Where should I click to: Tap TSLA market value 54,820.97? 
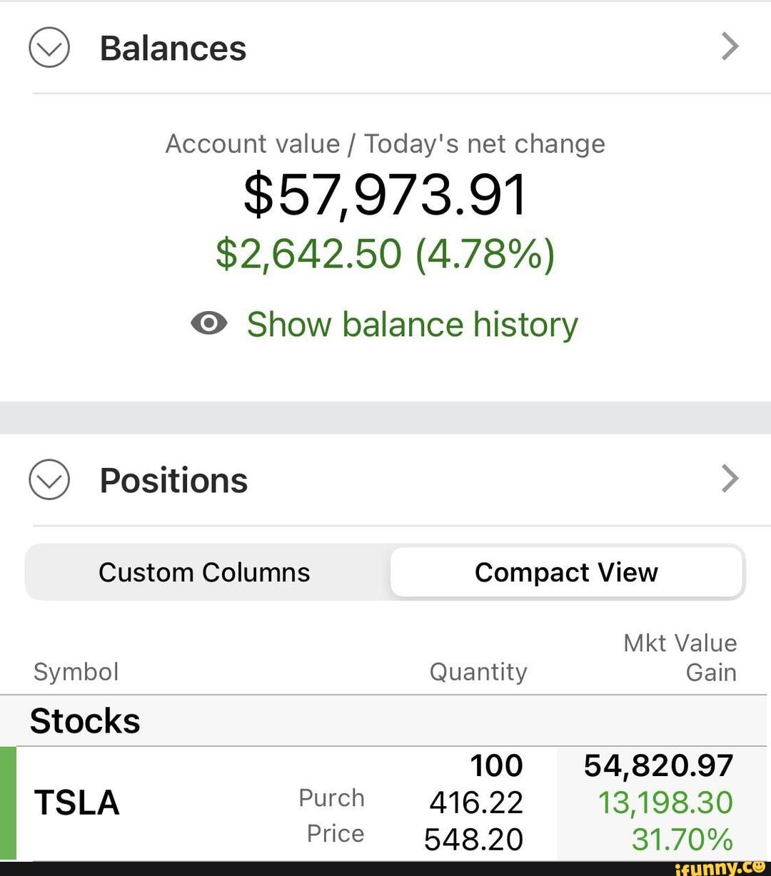pyautogui.click(x=658, y=765)
